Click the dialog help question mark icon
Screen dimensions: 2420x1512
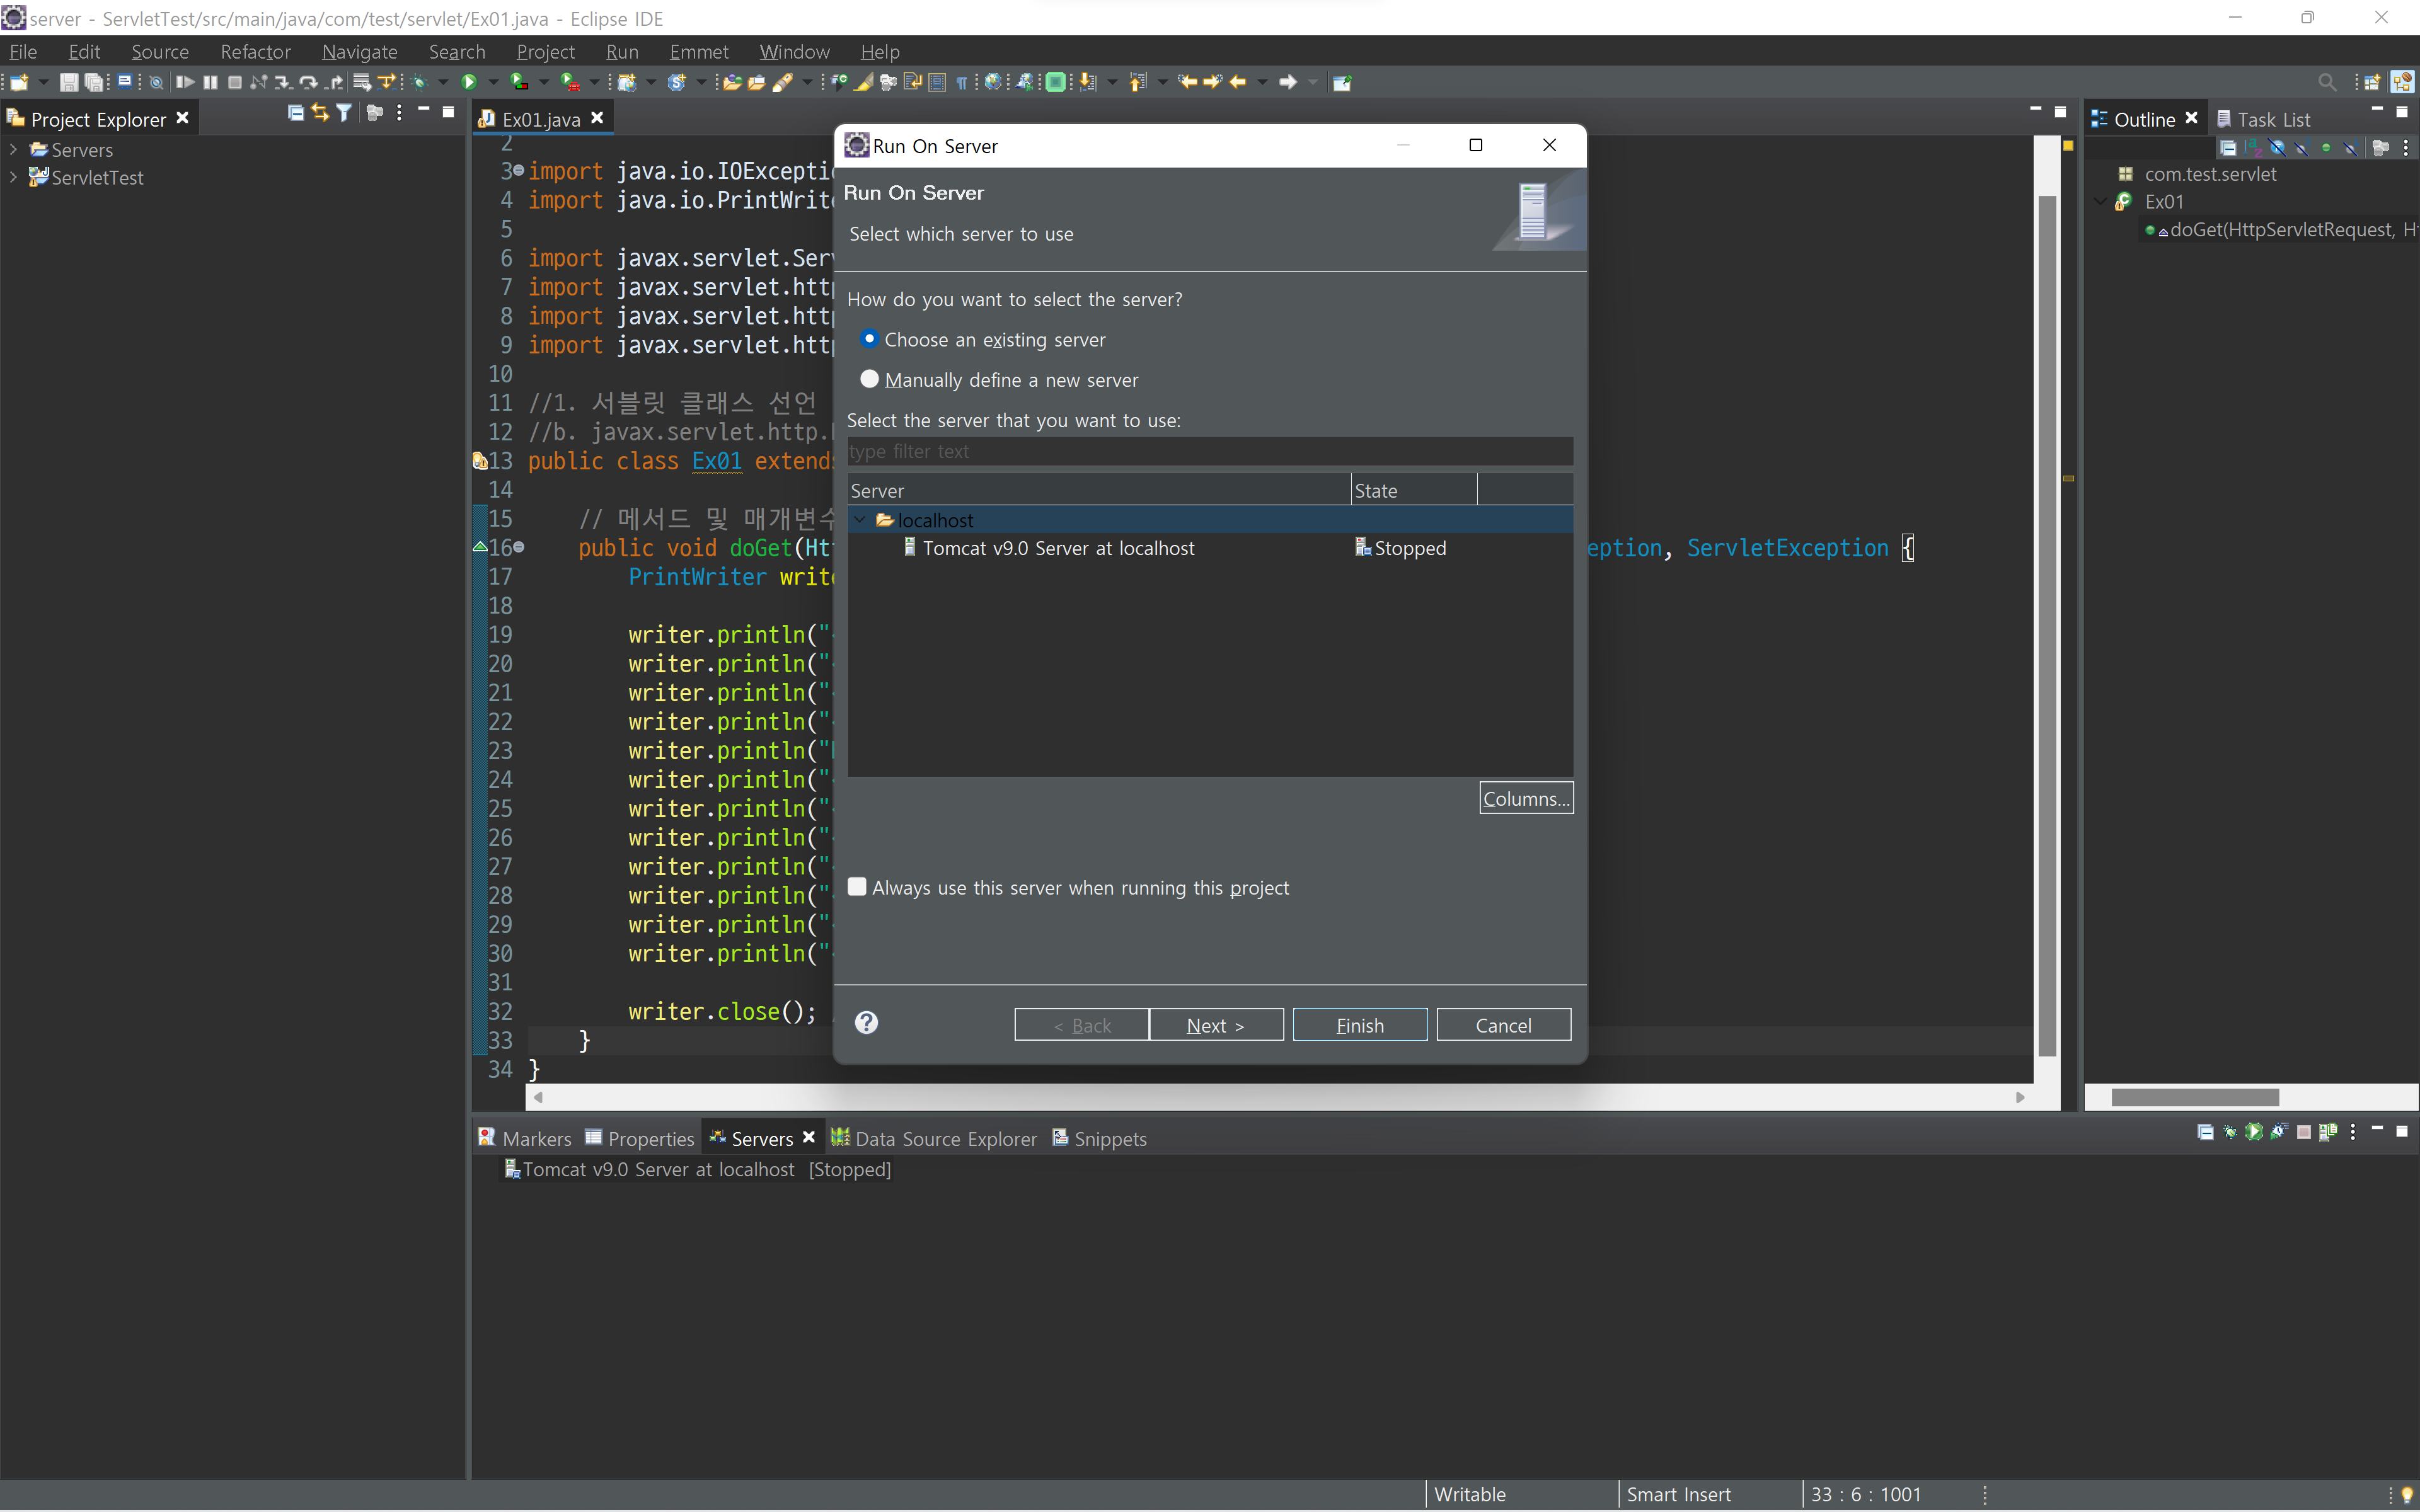[866, 1022]
